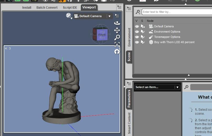Select the Viewport tab

point(89,7)
